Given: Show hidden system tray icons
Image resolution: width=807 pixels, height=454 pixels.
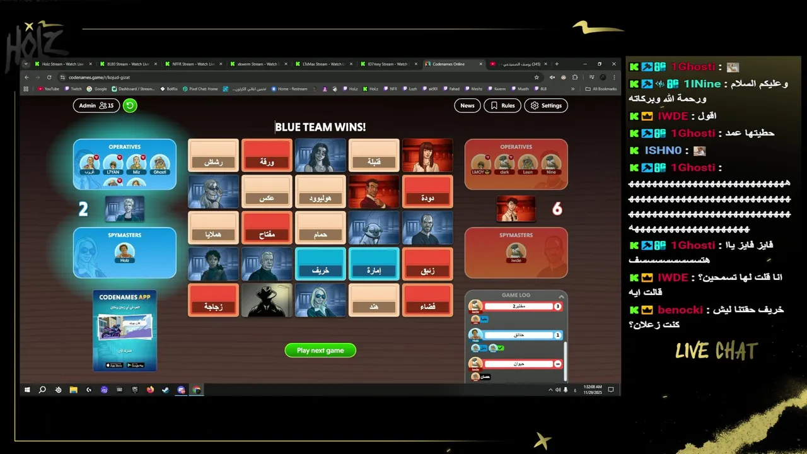Looking at the screenshot, I should point(550,390).
